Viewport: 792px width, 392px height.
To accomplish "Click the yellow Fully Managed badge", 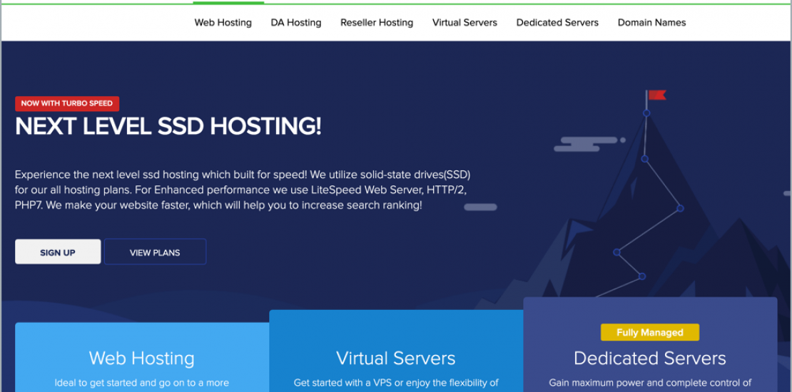I will [649, 332].
